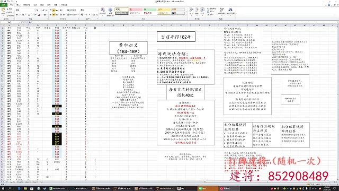The height and width of the screenshot is (191, 339).
Task: Click the text orientation icon
Action: (x=61, y=10)
